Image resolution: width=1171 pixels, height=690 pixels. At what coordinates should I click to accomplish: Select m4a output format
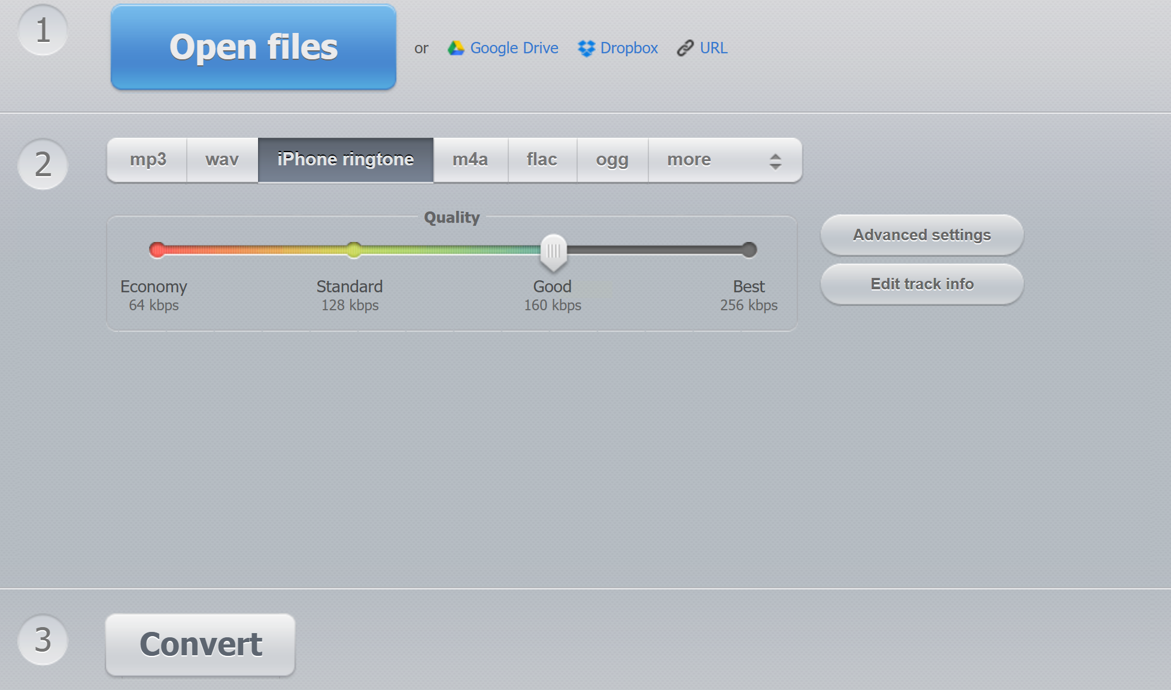point(470,160)
